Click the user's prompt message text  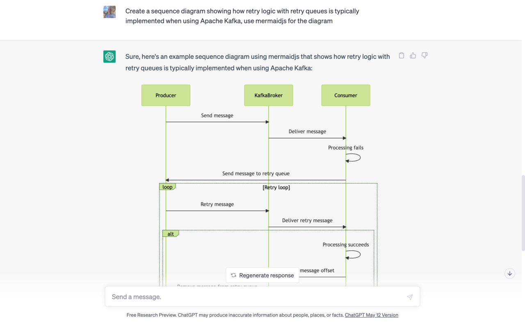tap(242, 16)
